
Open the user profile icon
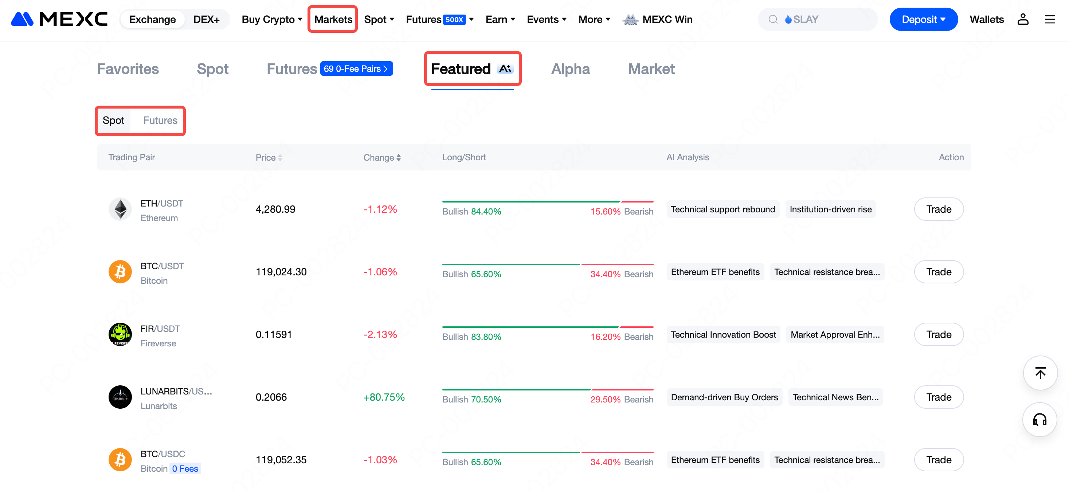tap(1022, 19)
